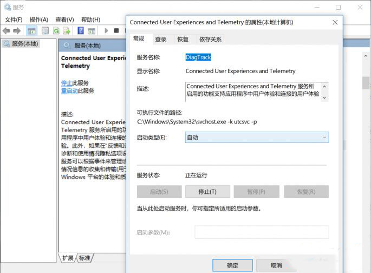Toggle the show/hide action pane icon
Image resolution: width=371 pixels, height=273 pixels.
coord(92,31)
